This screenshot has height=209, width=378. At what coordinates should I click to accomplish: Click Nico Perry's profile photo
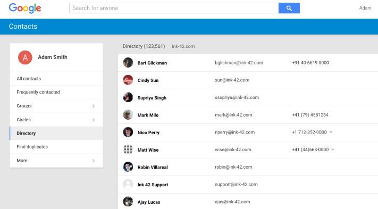(x=128, y=132)
